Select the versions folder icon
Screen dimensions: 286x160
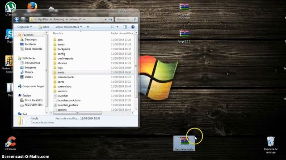coord(55,91)
